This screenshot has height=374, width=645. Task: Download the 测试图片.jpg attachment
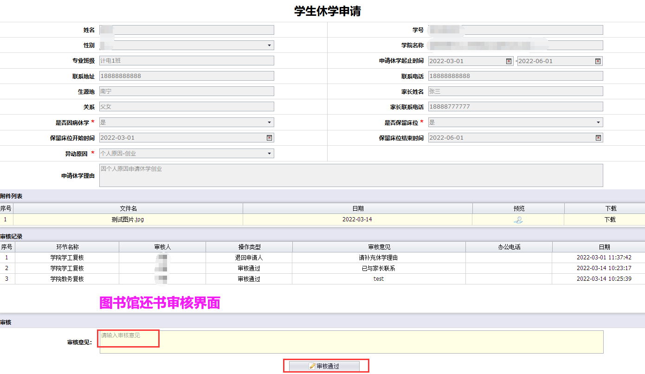coord(610,220)
